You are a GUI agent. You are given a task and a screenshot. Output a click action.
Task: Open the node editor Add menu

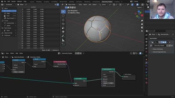(x=17, y=53)
